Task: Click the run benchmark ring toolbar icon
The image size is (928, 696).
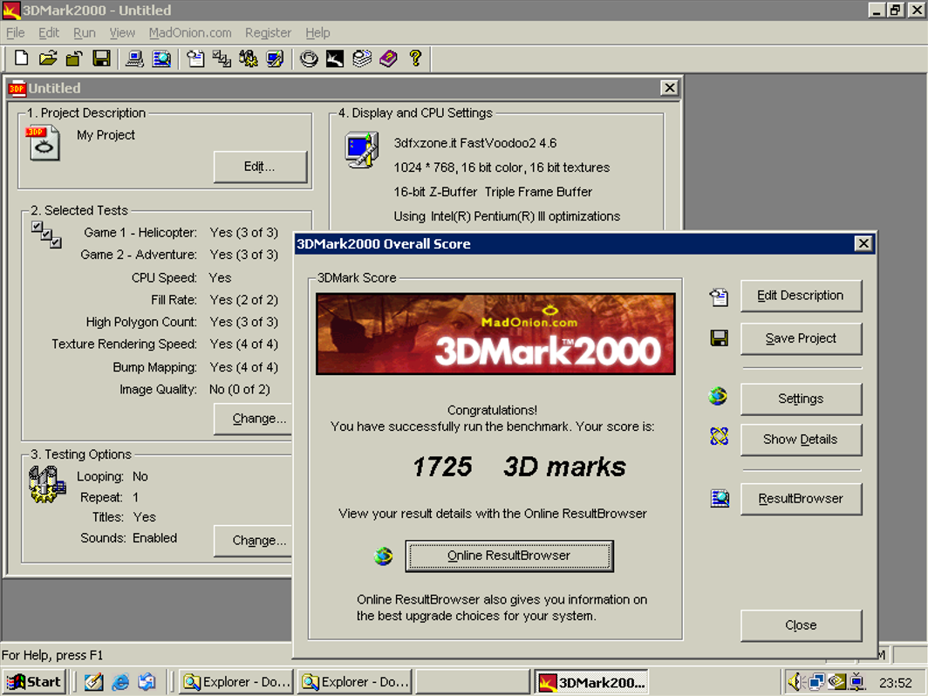Action: [309, 58]
